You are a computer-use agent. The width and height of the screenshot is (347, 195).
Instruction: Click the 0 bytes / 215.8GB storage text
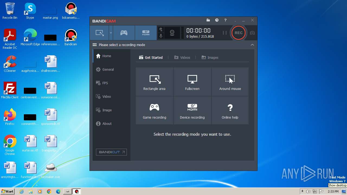[200, 37]
